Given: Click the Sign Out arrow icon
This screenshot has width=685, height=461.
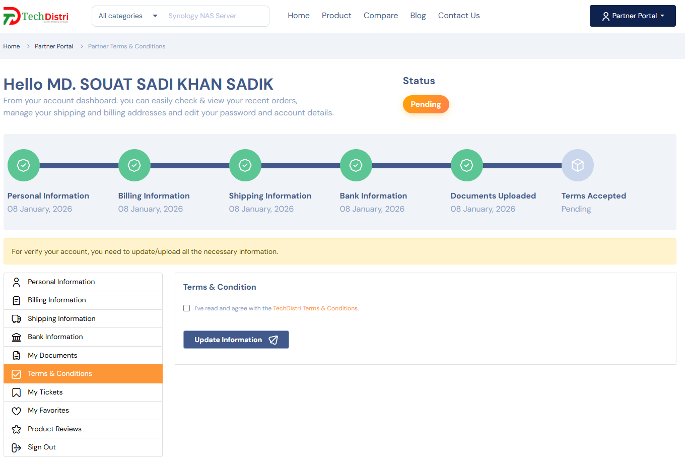Looking at the screenshot, I should pos(17,447).
